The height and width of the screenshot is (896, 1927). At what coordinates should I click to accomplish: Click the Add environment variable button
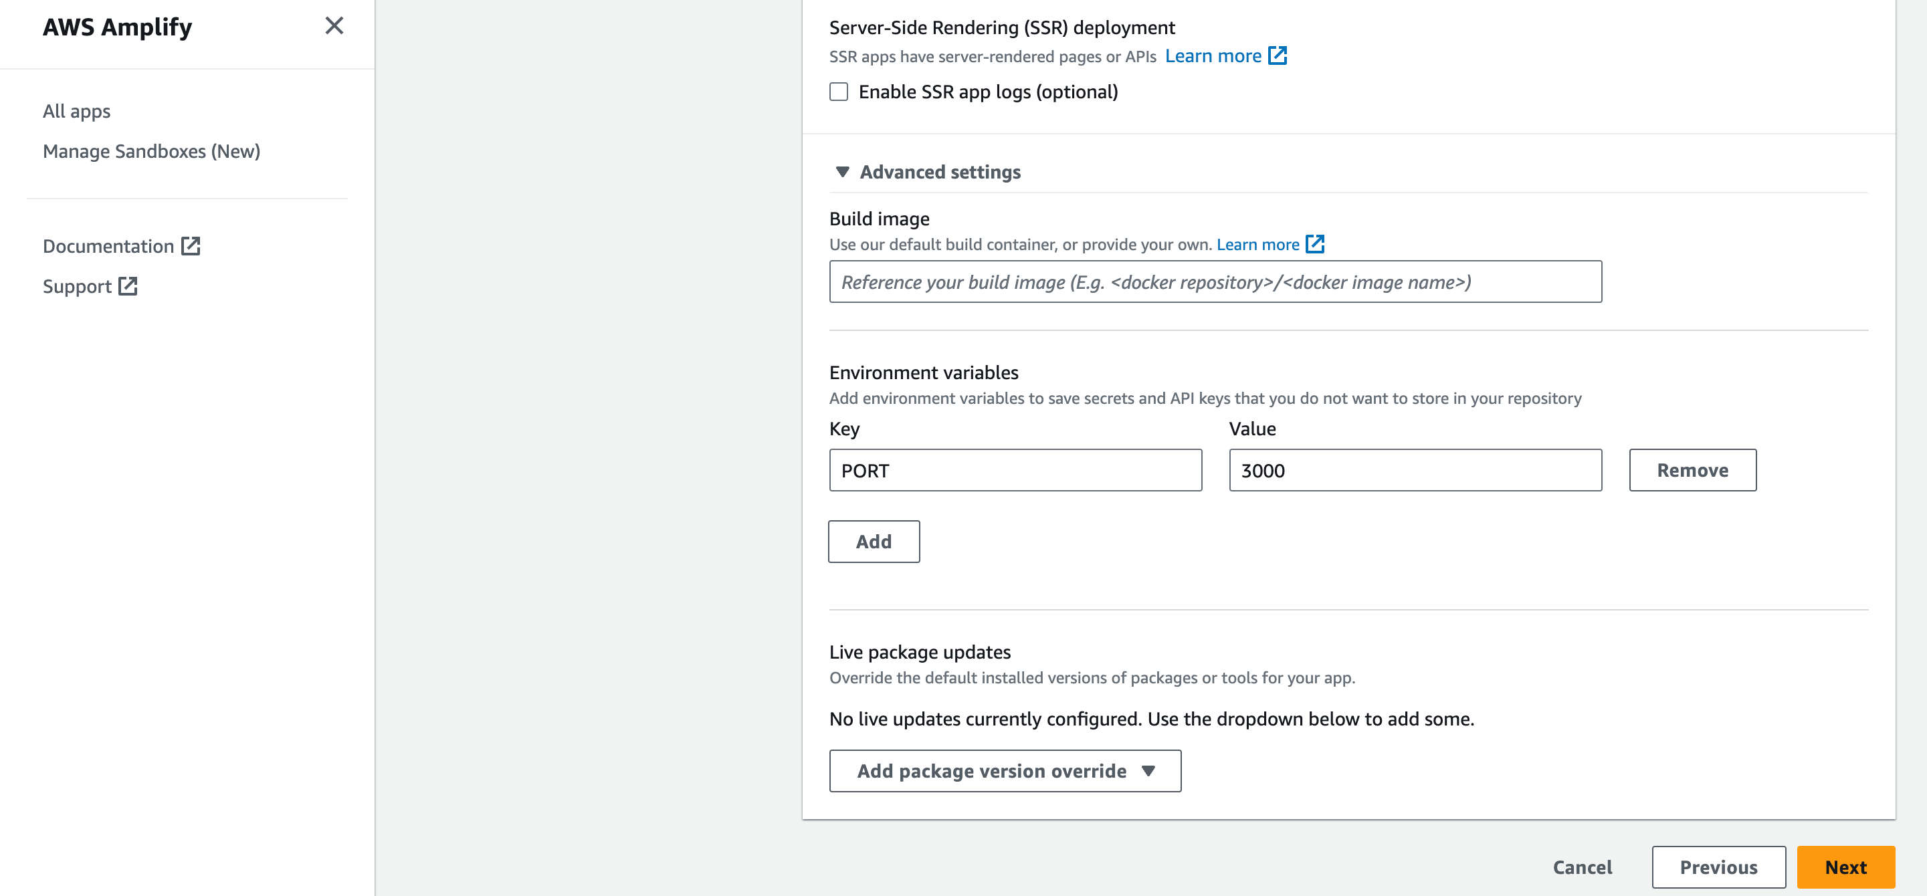875,541
